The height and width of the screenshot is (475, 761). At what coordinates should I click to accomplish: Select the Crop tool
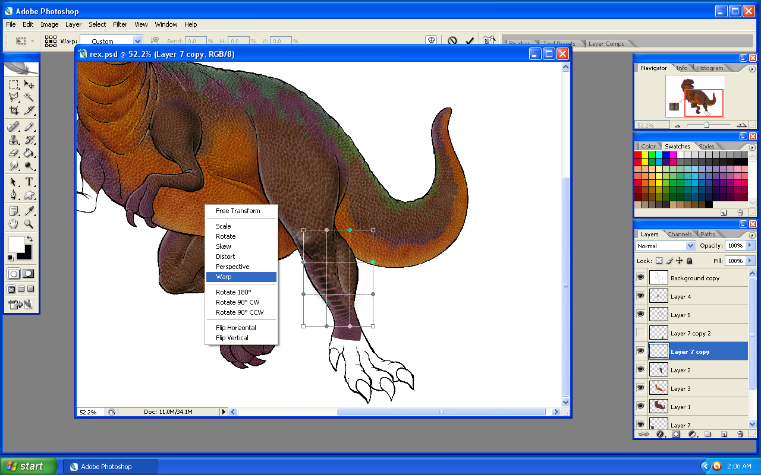tap(13, 110)
